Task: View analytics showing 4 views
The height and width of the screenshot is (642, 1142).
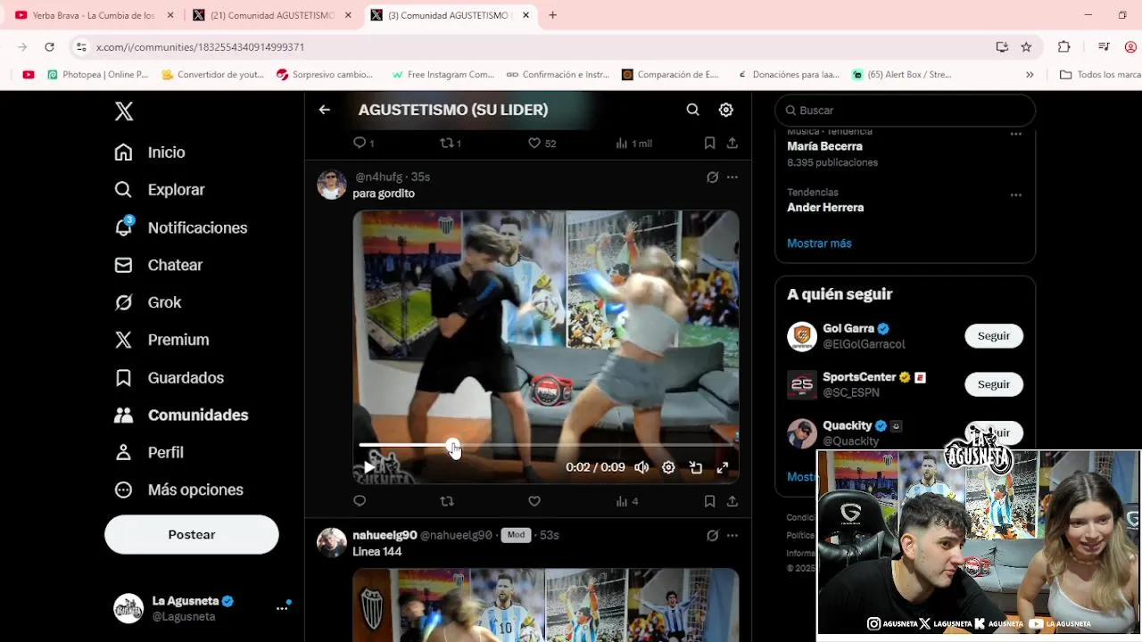Action: tap(627, 501)
